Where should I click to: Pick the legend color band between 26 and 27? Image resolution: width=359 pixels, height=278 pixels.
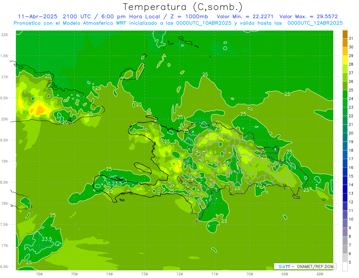pos(345,77)
